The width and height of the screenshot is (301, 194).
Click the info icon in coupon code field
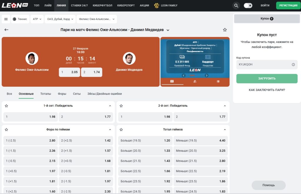(x=293, y=65)
